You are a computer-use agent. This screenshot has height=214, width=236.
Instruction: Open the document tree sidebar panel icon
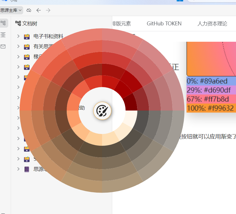click(3, 23)
